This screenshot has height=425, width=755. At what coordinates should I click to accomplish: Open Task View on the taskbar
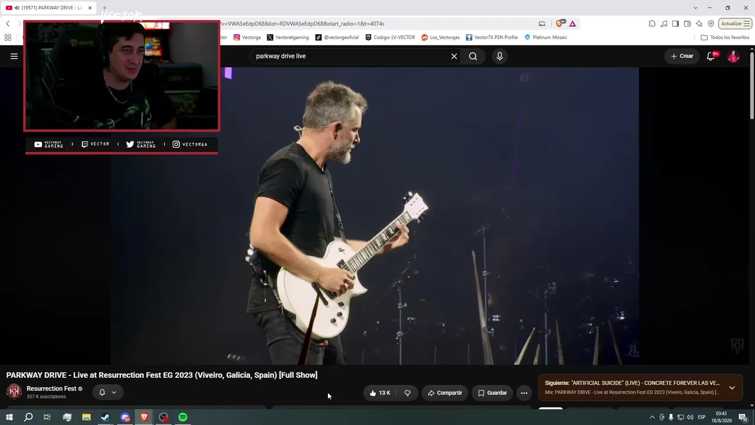pyautogui.click(x=47, y=417)
